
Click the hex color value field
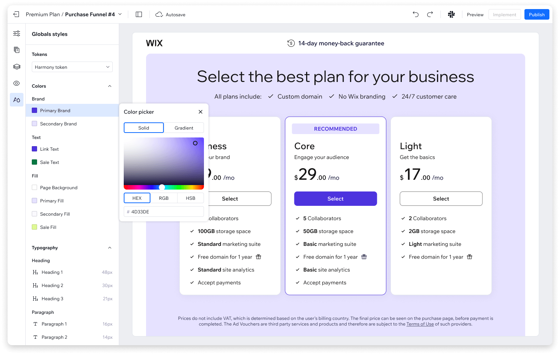click(x=164, y=211)
